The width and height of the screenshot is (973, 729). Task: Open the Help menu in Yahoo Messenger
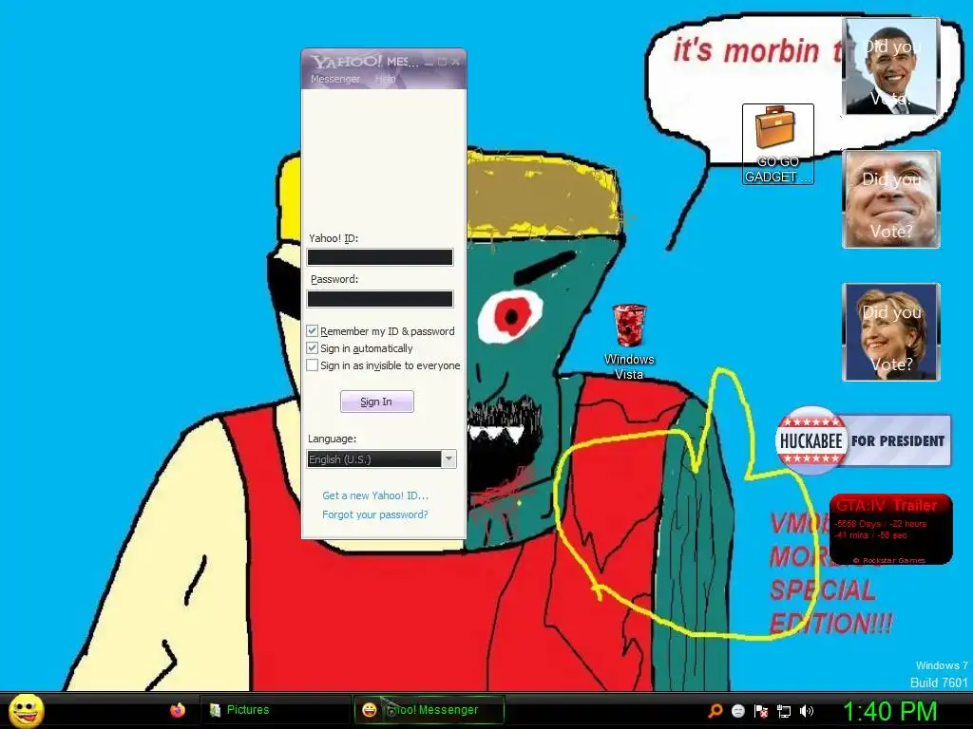pos(385,80)
